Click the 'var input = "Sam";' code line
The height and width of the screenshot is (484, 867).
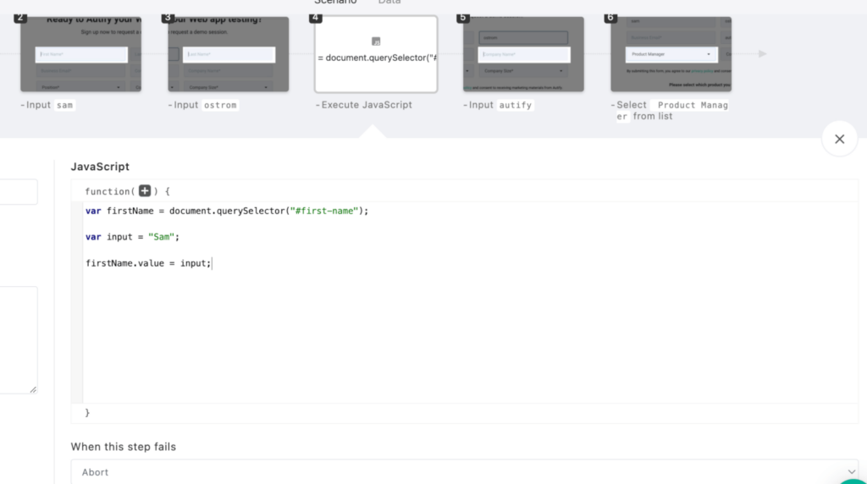132,236
